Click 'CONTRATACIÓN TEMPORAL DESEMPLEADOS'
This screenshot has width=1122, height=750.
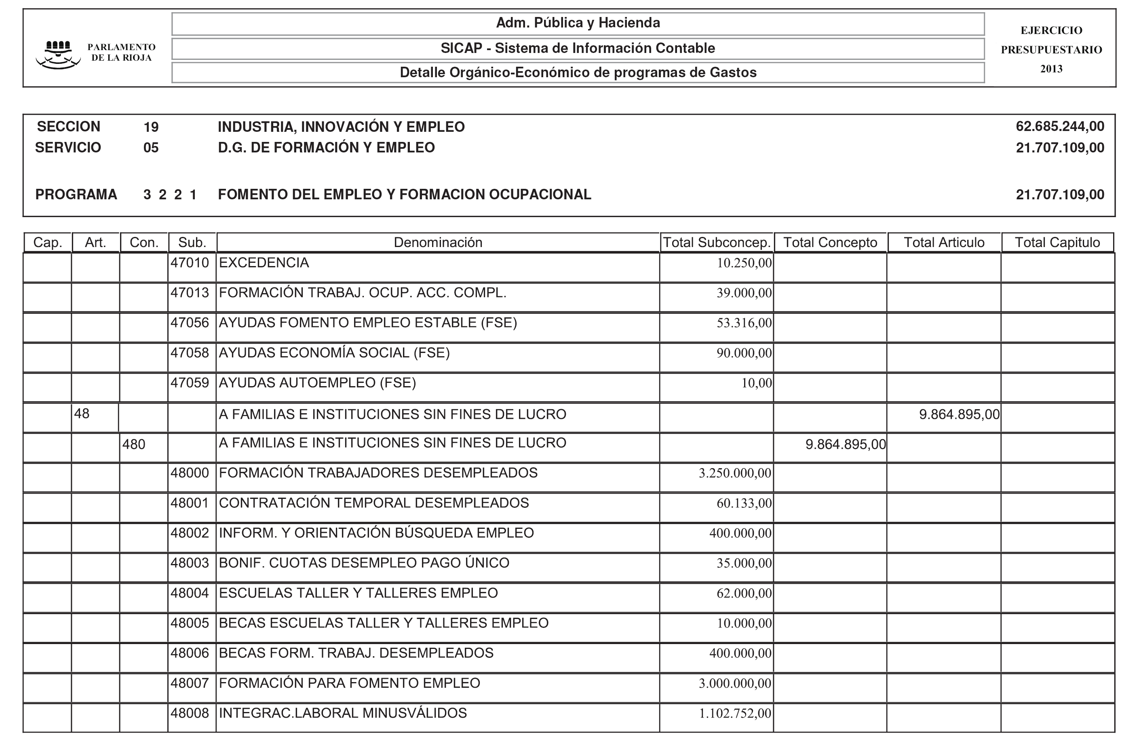coord(374,503)
